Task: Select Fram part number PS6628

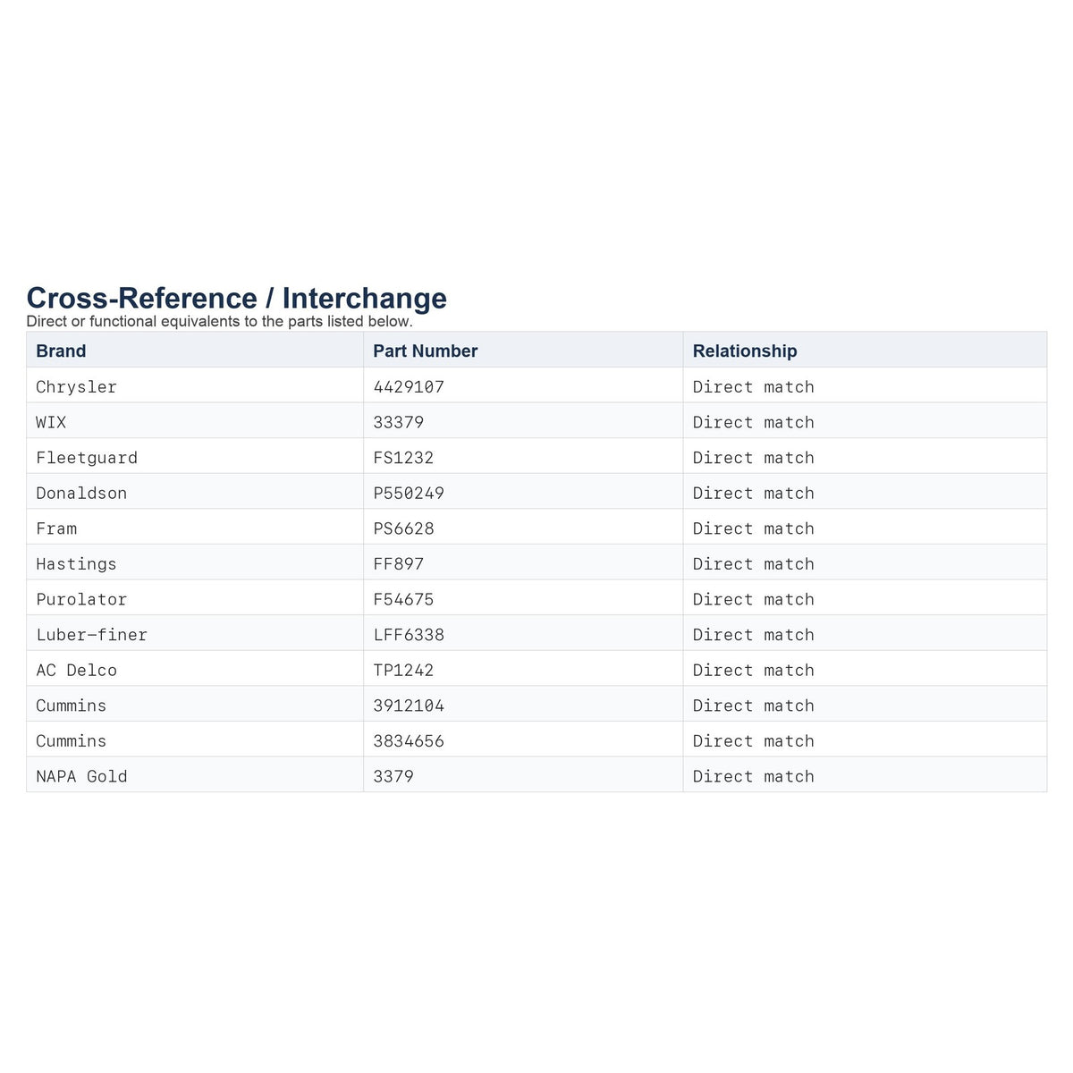Action: (x=403, y=528)
